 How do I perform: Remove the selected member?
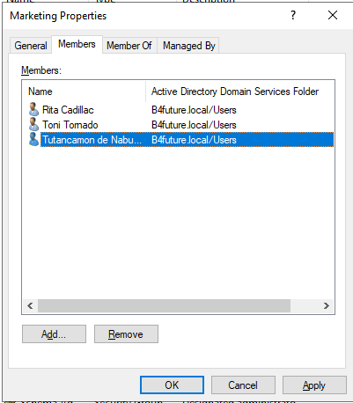(126, 334)
